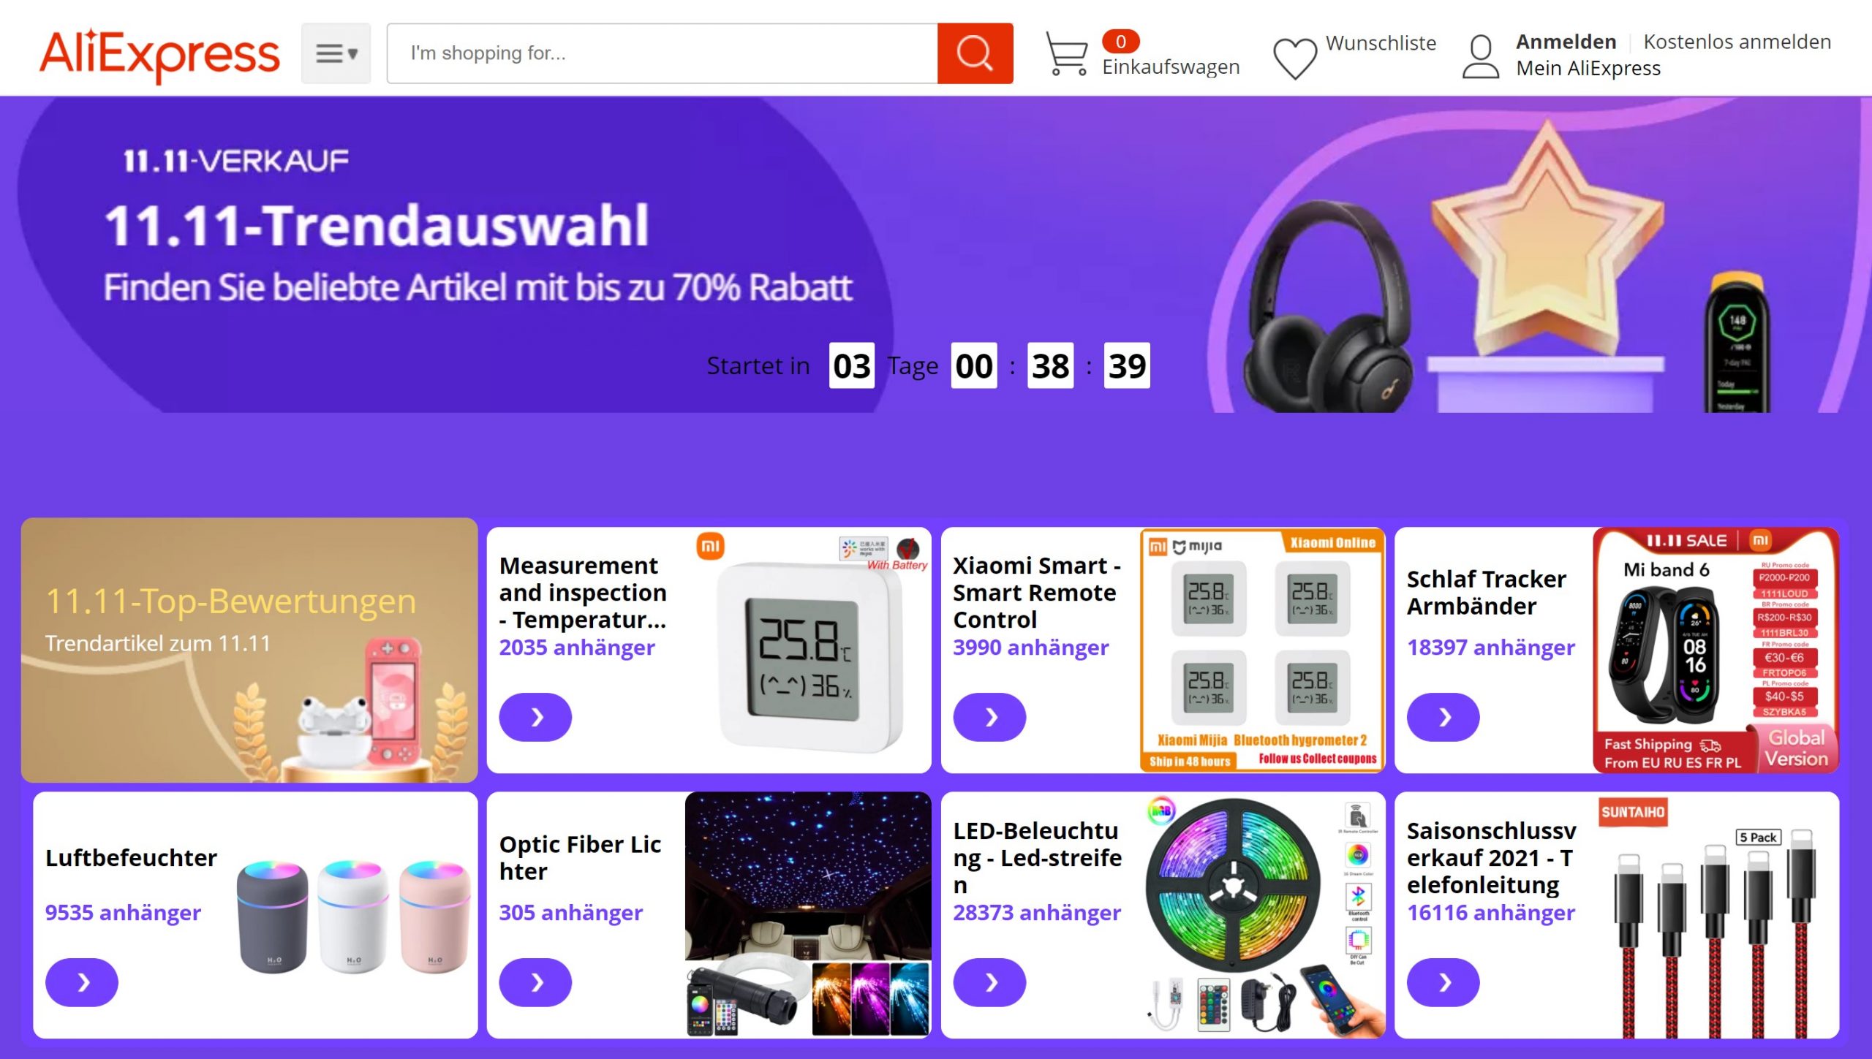Click the user account profile icon
This screenshot has width=1872, height=1059.
1481,56
